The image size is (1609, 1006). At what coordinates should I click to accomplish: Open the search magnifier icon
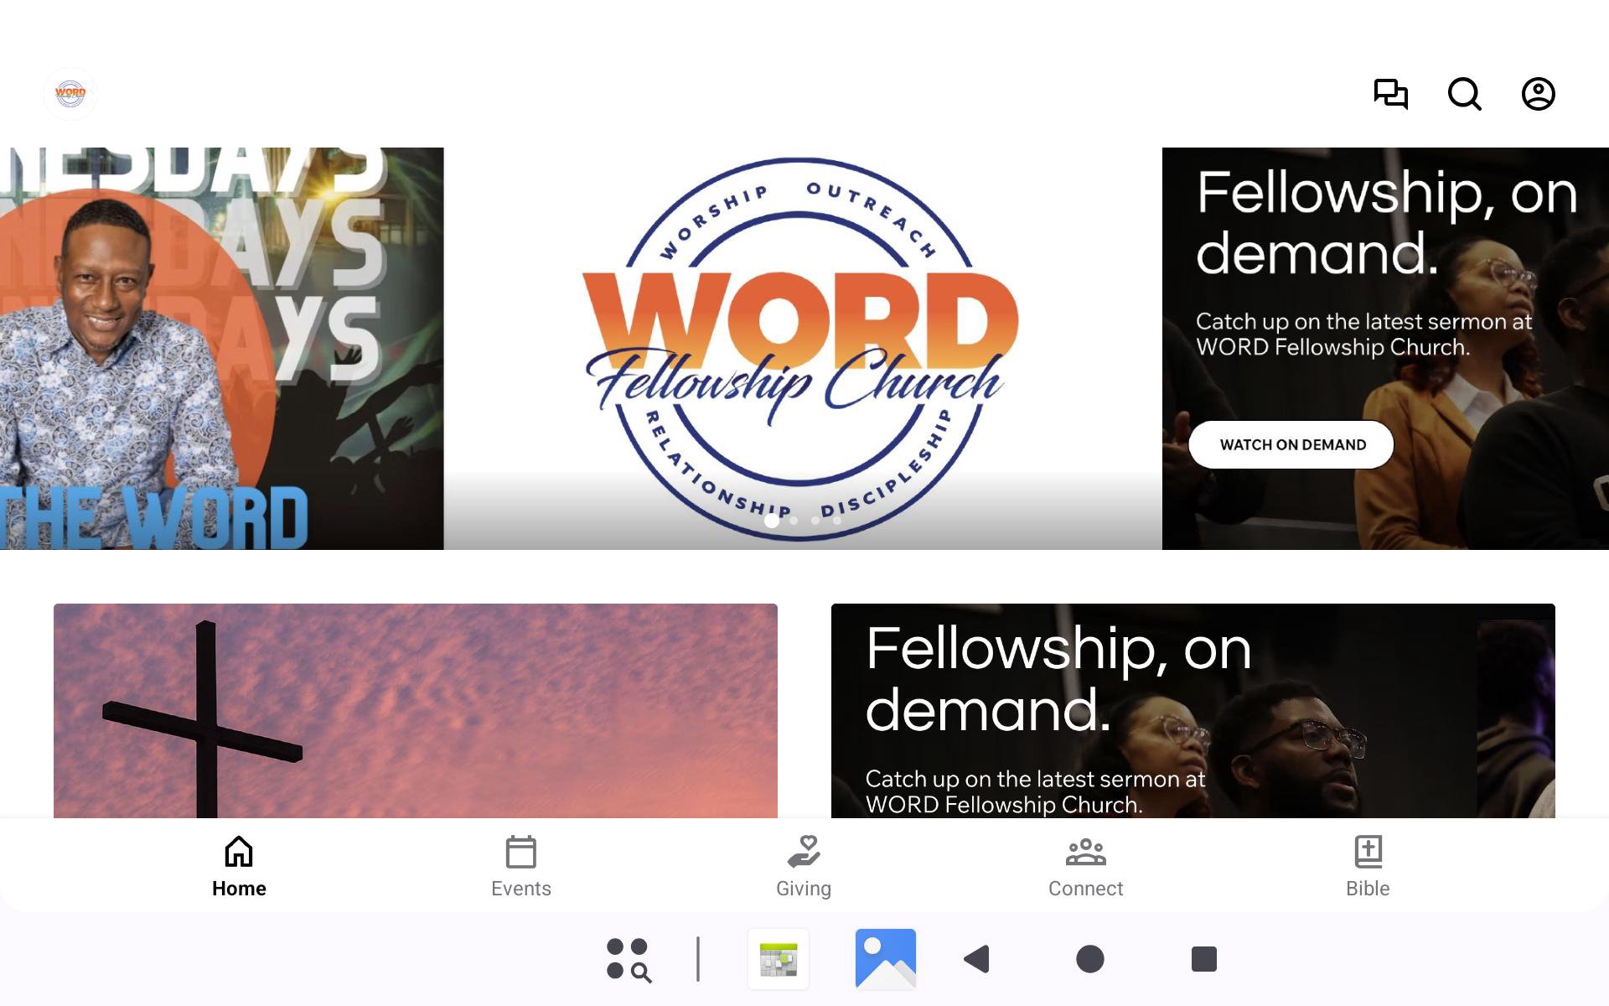(x=1465, y=94)
